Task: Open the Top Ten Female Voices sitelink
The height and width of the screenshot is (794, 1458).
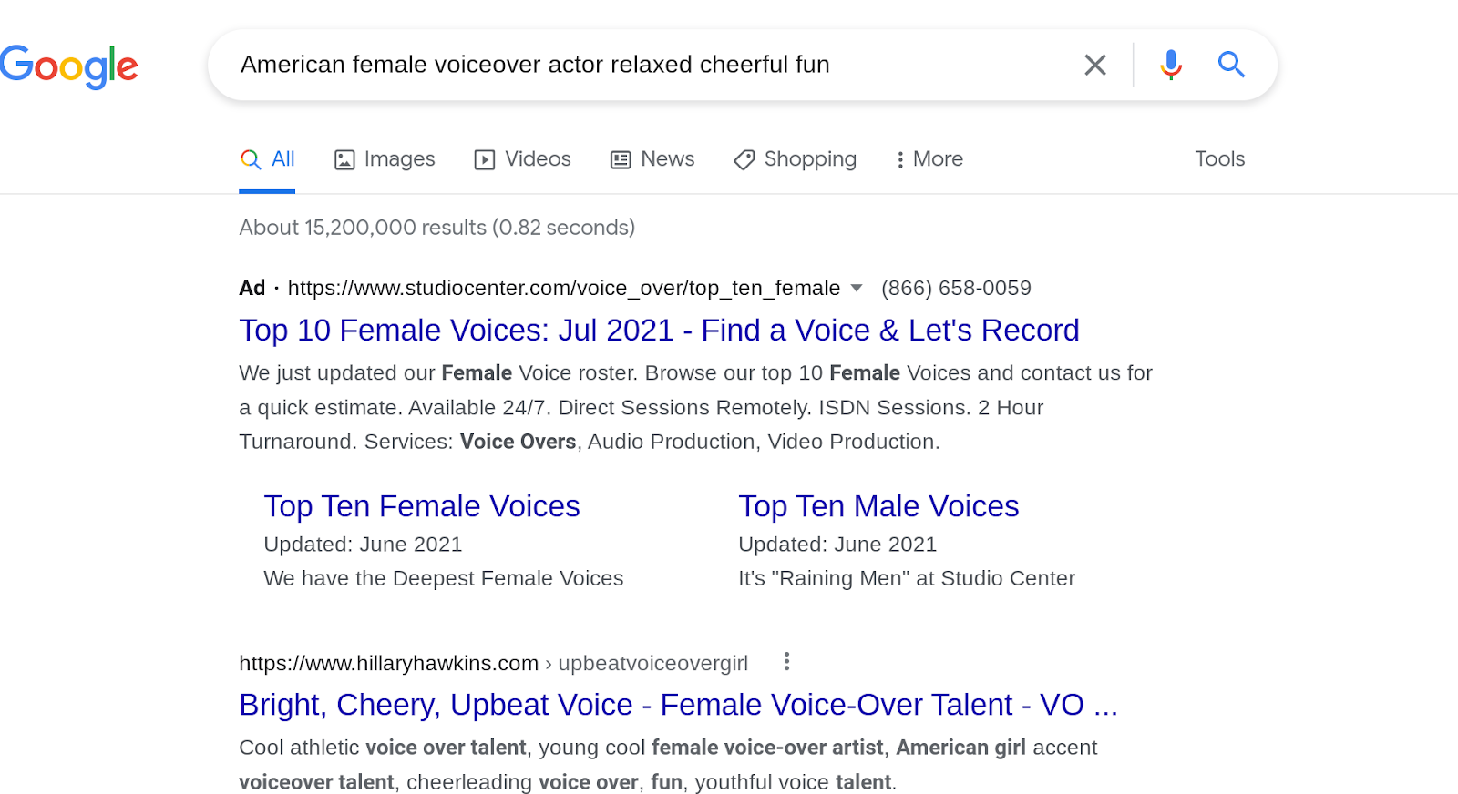Action: [422, 506]
